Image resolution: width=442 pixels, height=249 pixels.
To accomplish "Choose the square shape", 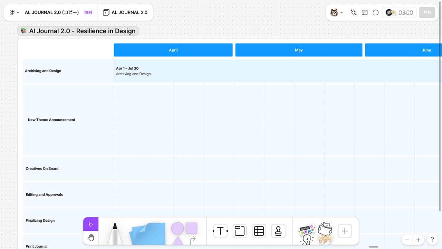I will 191,228.
